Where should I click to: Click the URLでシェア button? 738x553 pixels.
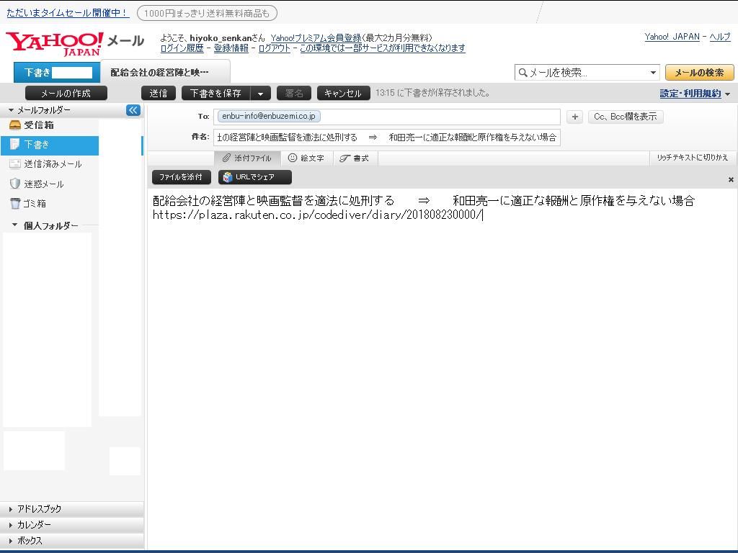pyautogui.click(x=255, y=177)
